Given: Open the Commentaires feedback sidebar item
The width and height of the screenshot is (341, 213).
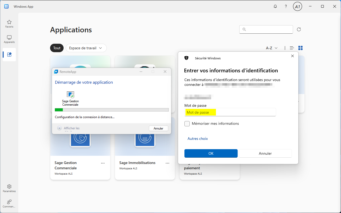Looking at the screenshot, I should point(9,204).
